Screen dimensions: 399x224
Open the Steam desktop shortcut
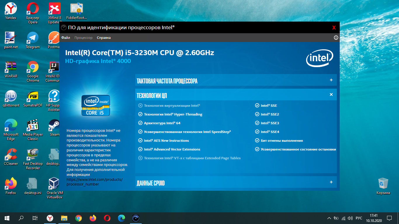[54, 128]
